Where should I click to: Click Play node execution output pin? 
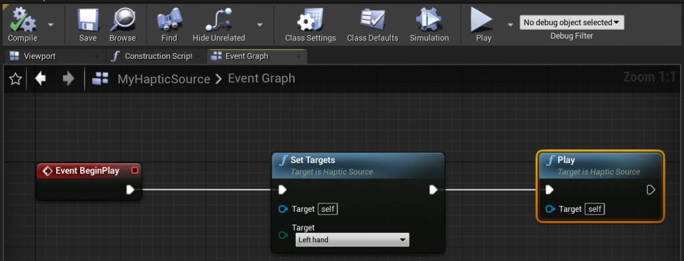click(651, 190)
